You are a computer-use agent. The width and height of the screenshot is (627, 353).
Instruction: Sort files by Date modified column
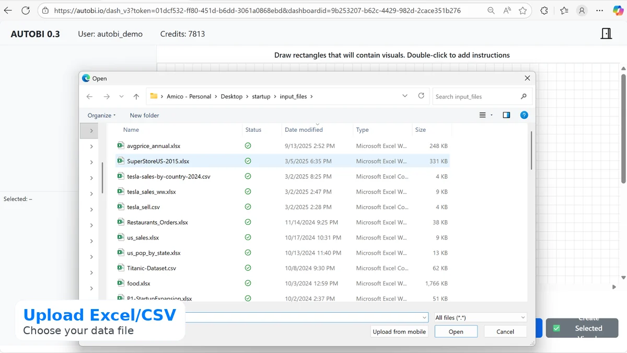click(x=304, y=130)
